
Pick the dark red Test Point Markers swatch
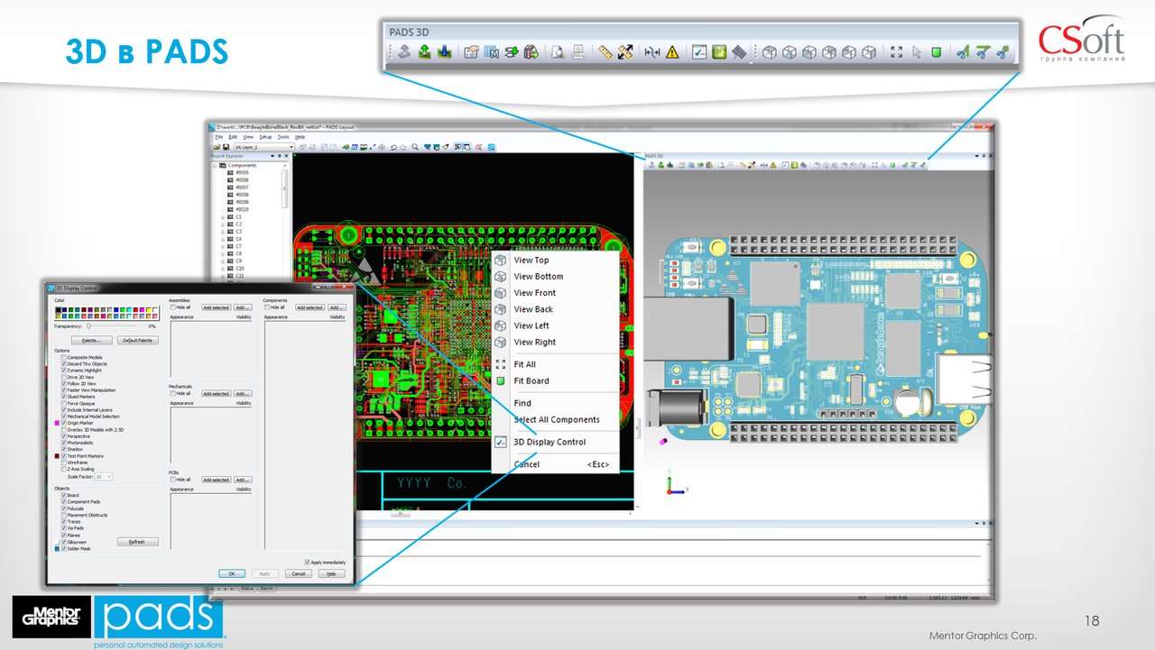pos(57,456)
